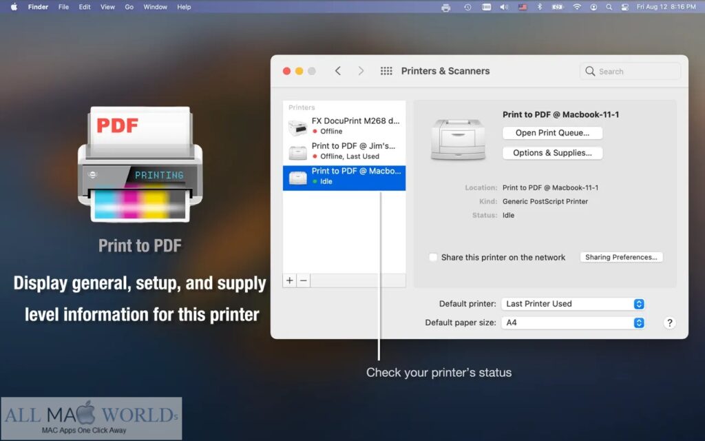705x441 pixels.
Task: Open the Go menu
Action: (129, 7)
